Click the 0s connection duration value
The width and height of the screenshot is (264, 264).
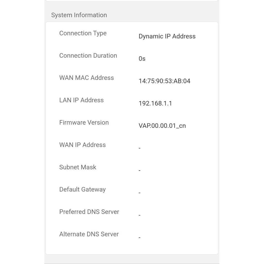point(142,59)
